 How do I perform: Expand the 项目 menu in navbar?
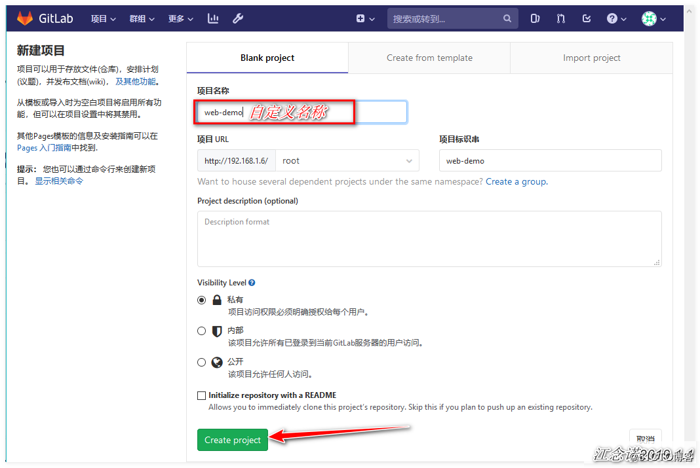click(103, 18)
